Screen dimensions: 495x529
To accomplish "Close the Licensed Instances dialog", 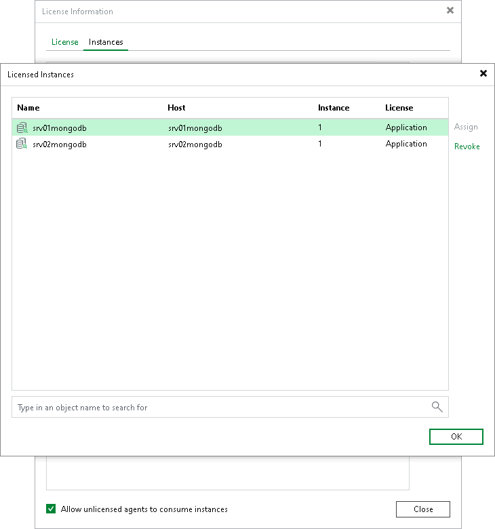I will click(x=483, y=73).
